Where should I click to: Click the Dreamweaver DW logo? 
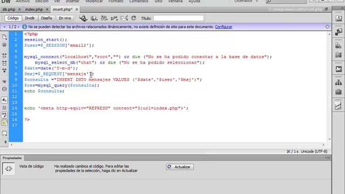(x=6, y=1)
